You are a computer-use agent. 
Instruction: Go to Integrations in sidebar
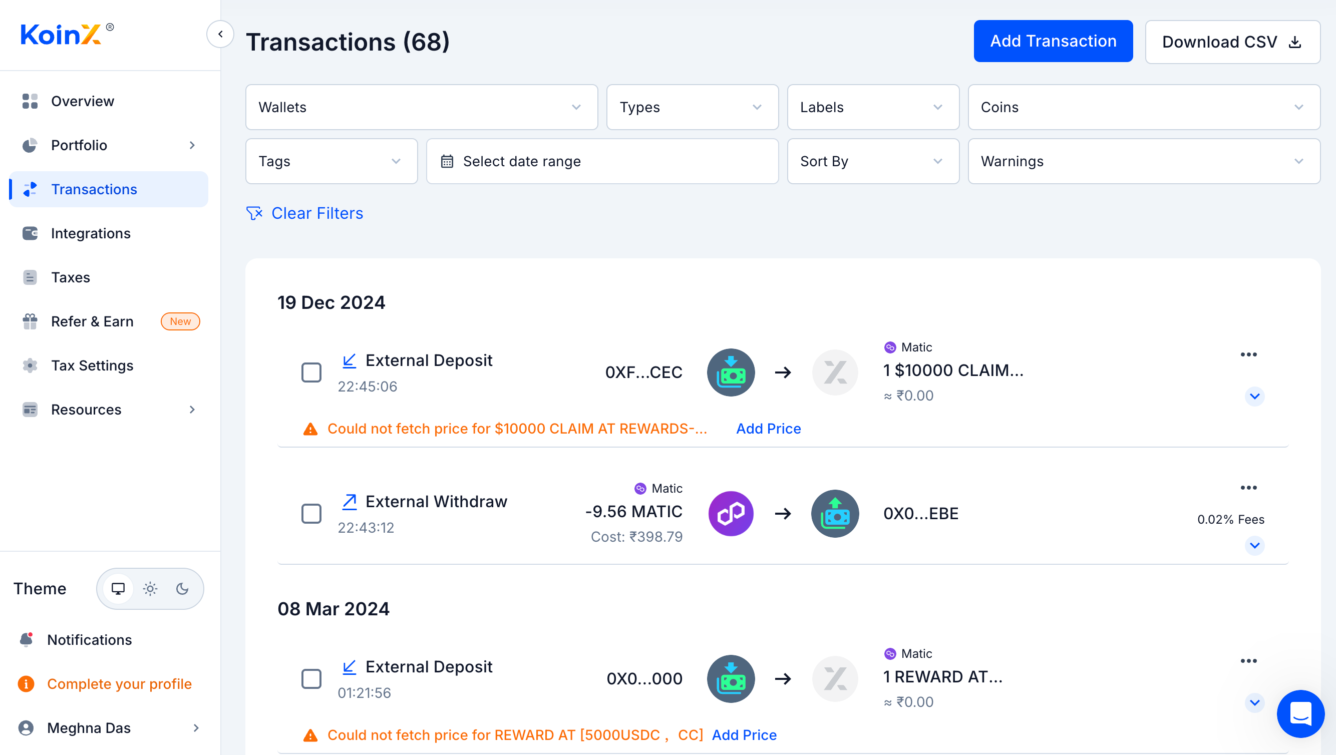(x=91, y=233)
